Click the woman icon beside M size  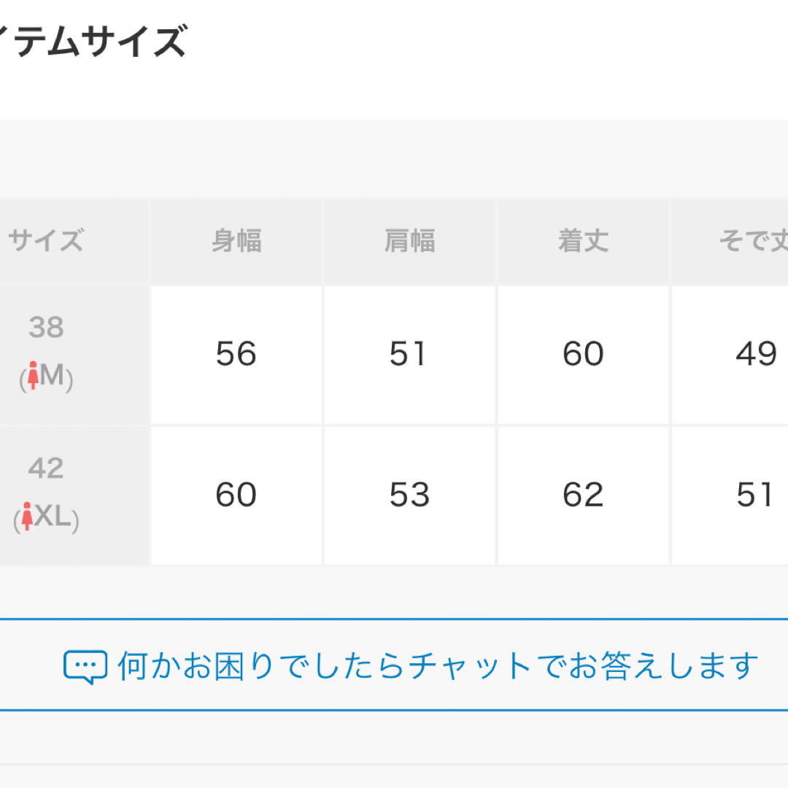click(33, 375)
